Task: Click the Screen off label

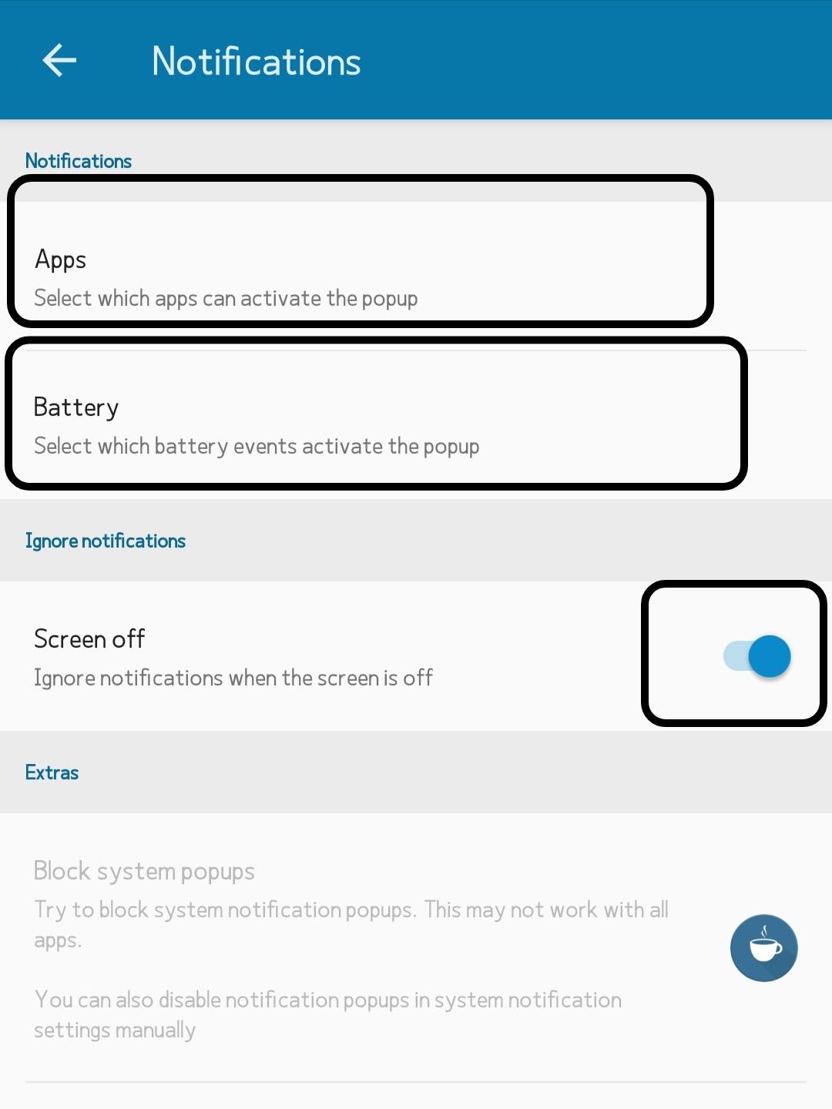Action: point(89,639)
